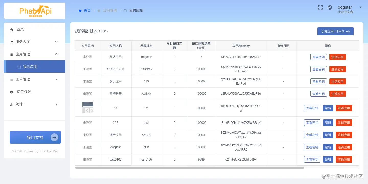Open 首页 in the sidebar
Image resolution: width=368 pixels, height=184 pixels.
pyautogui.click(x=34, y=29)
